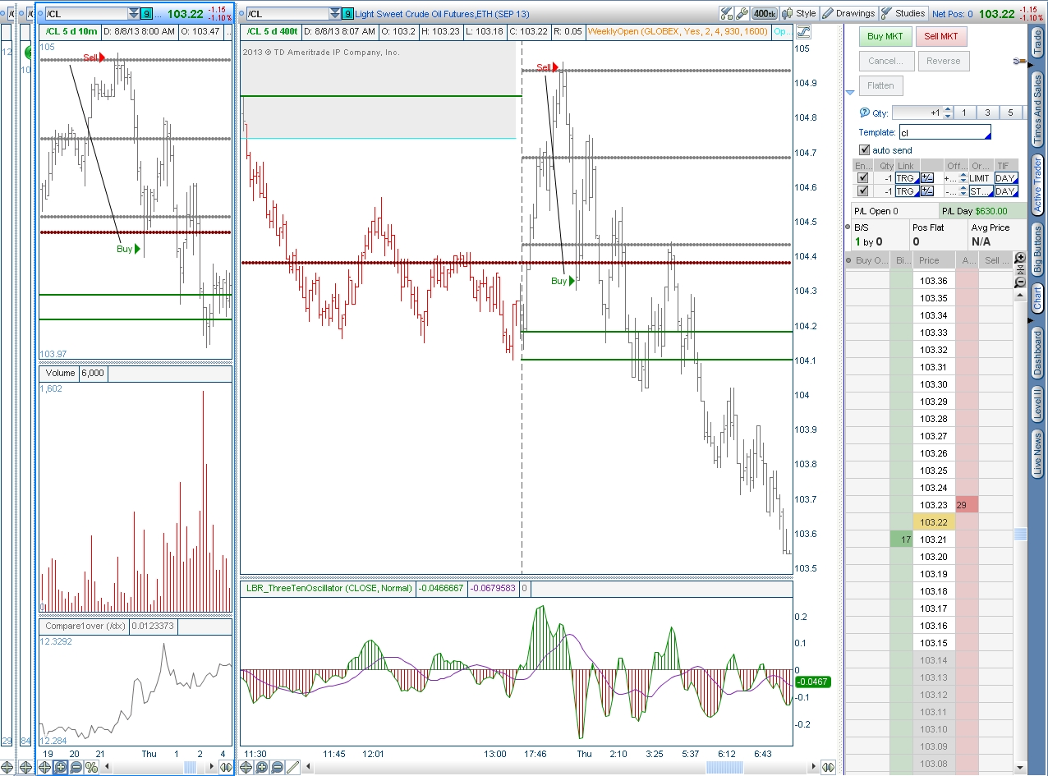The height and width of the screenshot is (776, 1048).
Task: Switch to the Chart sidebar tab
Action: (x=1037, y=298)
